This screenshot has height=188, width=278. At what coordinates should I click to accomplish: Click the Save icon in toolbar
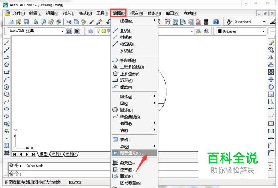(26, 22)
